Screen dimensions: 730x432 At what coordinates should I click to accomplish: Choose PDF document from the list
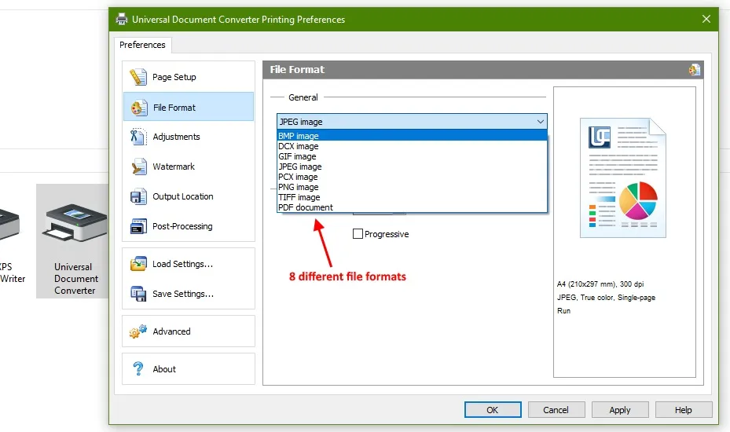click(x=412, y=207)
